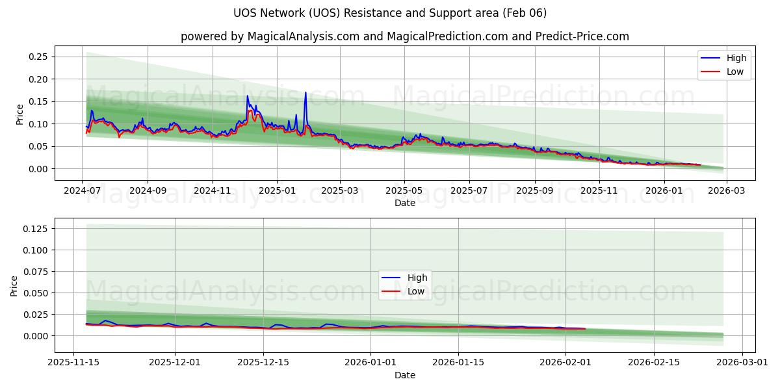Toggle the Low series in upper legend
The image size is (780, 390).
(x=733, y=71)
